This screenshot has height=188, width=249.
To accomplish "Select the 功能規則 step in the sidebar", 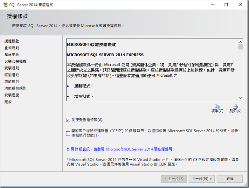I will (x=12, y=82).
